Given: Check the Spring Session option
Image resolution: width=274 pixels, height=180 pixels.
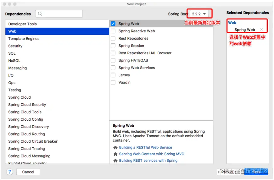Looking at the screenshot, I should coord(113,46).
